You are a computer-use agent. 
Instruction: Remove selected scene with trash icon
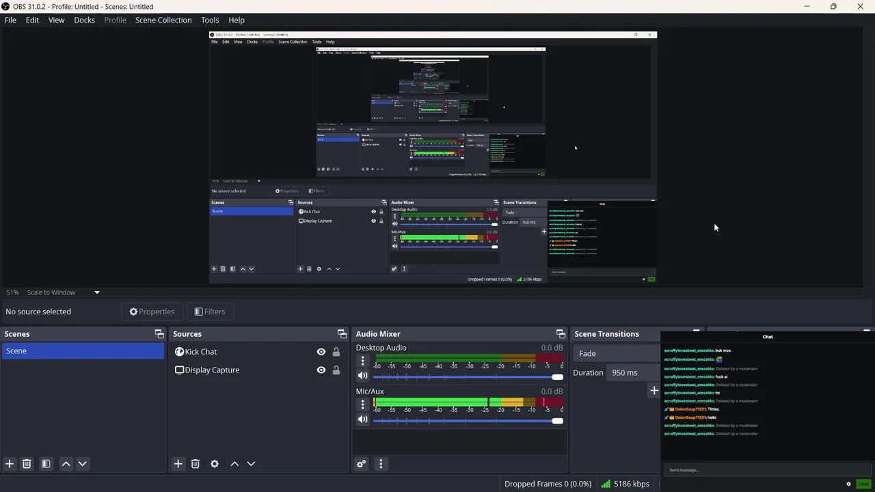[27, 464]
